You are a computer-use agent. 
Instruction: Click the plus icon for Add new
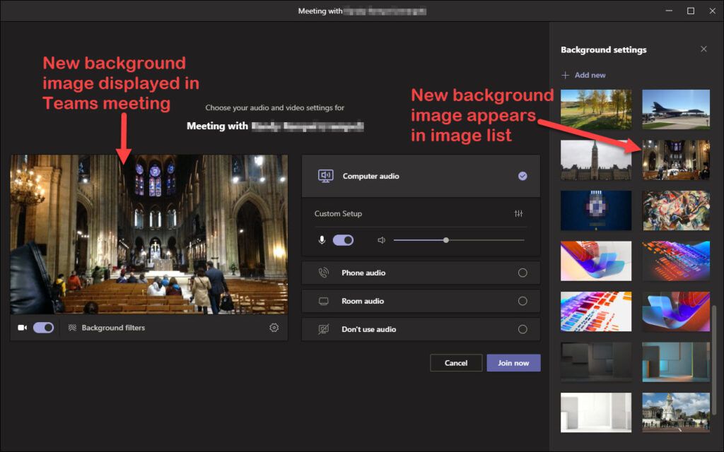565,75
